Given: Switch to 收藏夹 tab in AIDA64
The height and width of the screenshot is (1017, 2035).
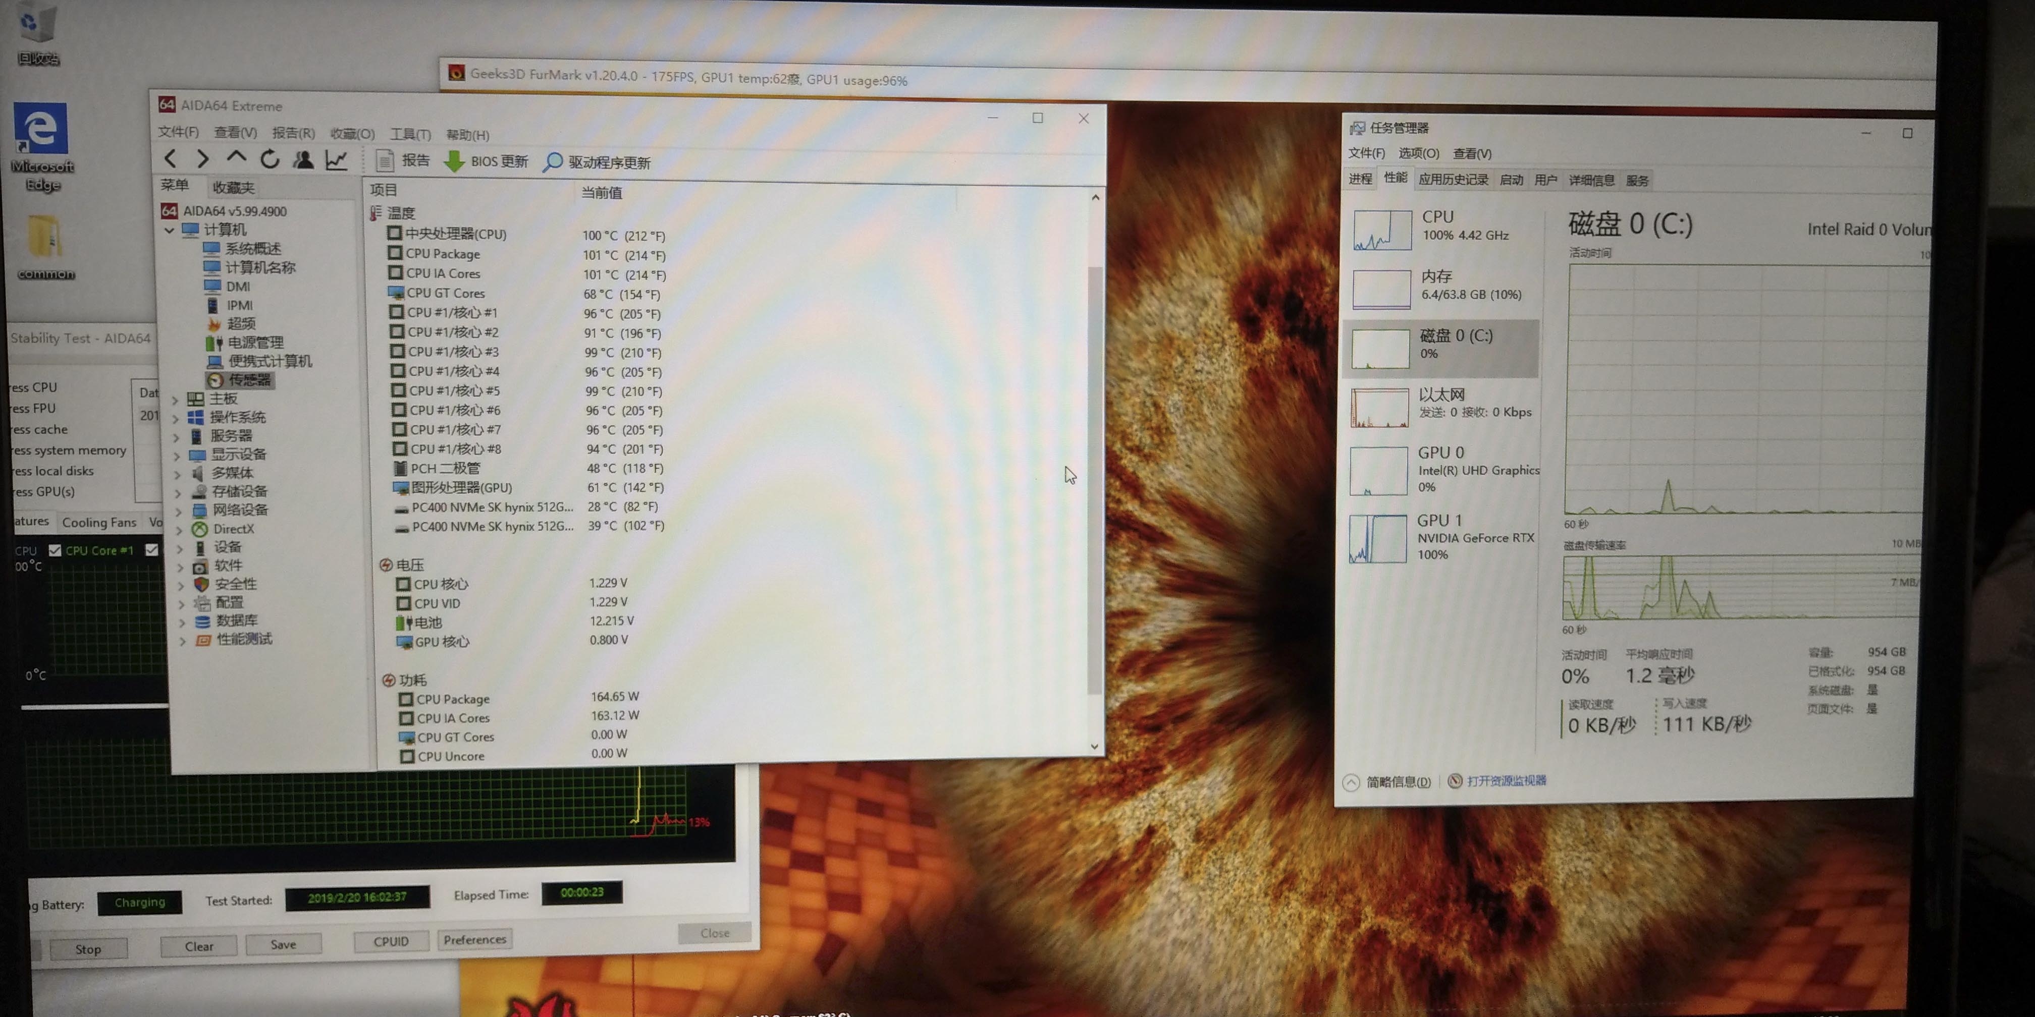Looking at the screenshot, I should coord(234,187).
